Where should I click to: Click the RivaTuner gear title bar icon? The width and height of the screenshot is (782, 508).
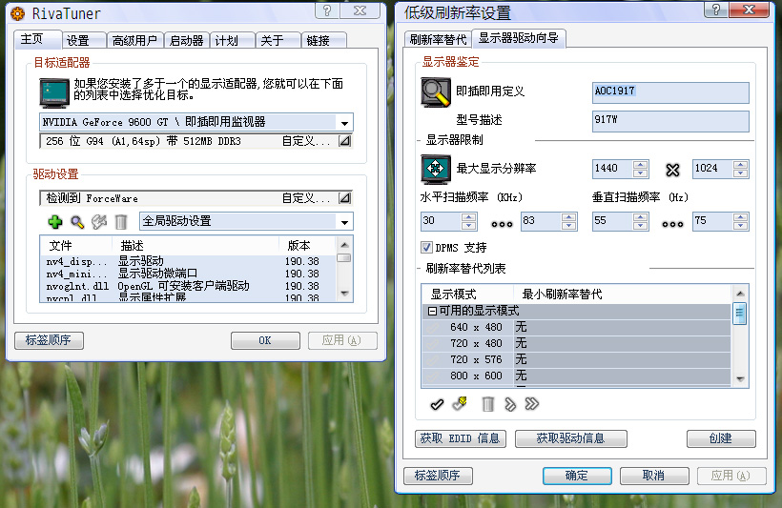click(17, 13)
